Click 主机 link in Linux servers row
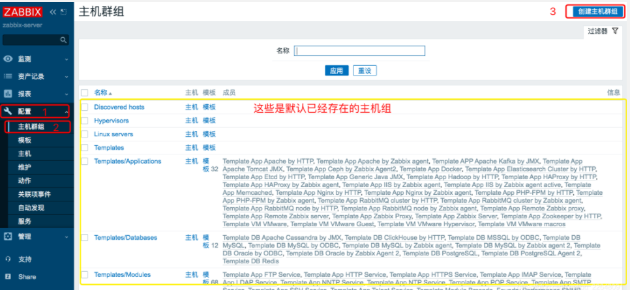Viewport: 630px width, 290px height. point(192,134)
